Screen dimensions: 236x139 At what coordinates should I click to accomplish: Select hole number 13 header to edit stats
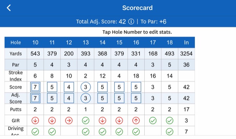coord(86,43)
